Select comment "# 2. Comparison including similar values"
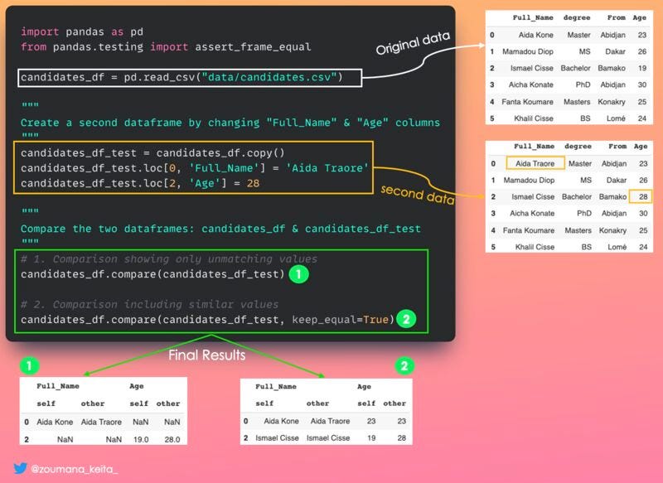Image resolution: width=663 pixels, height=483 pixels. point(150,304)
